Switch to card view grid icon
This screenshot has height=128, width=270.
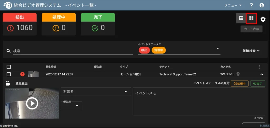(251, 18)
